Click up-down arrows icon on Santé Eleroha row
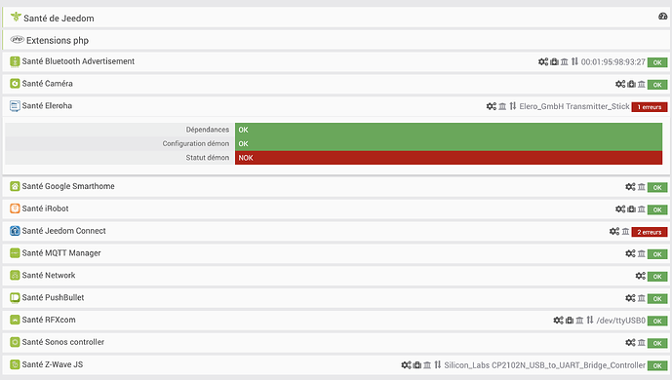This screenshot has height=380, width=672. (513, 106)
